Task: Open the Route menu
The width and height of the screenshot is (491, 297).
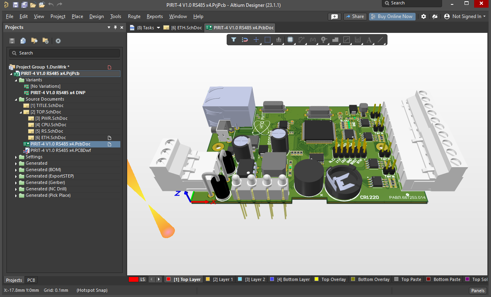Action: [x=134, y=16]
